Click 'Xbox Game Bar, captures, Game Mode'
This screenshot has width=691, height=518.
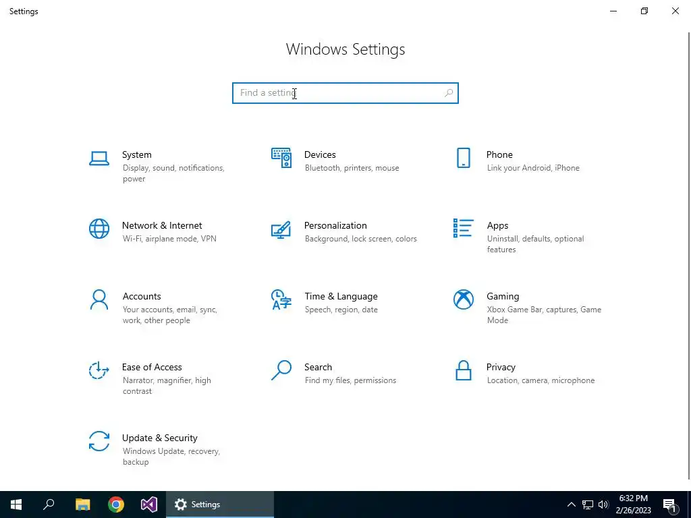[544, 315]
